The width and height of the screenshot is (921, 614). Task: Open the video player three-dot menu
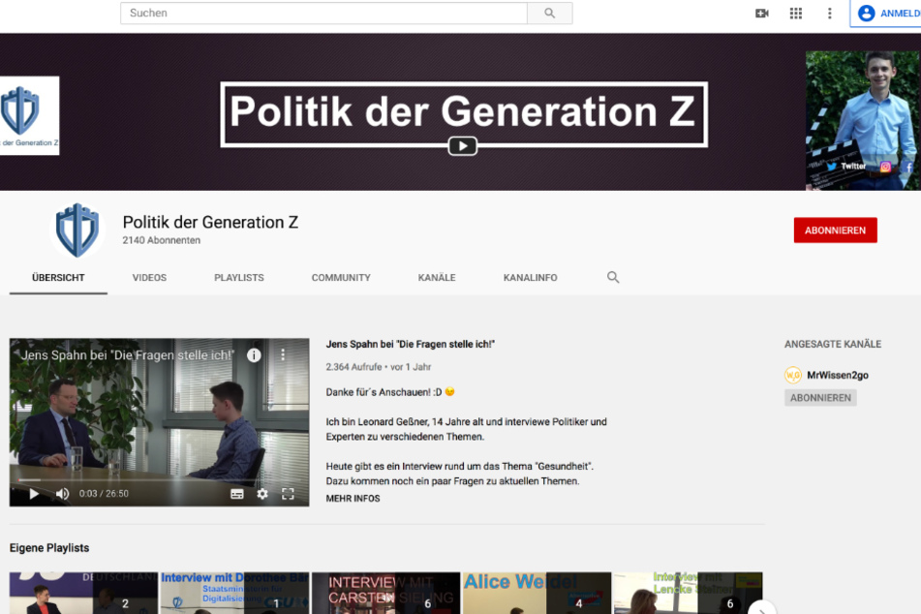(283, 354)
